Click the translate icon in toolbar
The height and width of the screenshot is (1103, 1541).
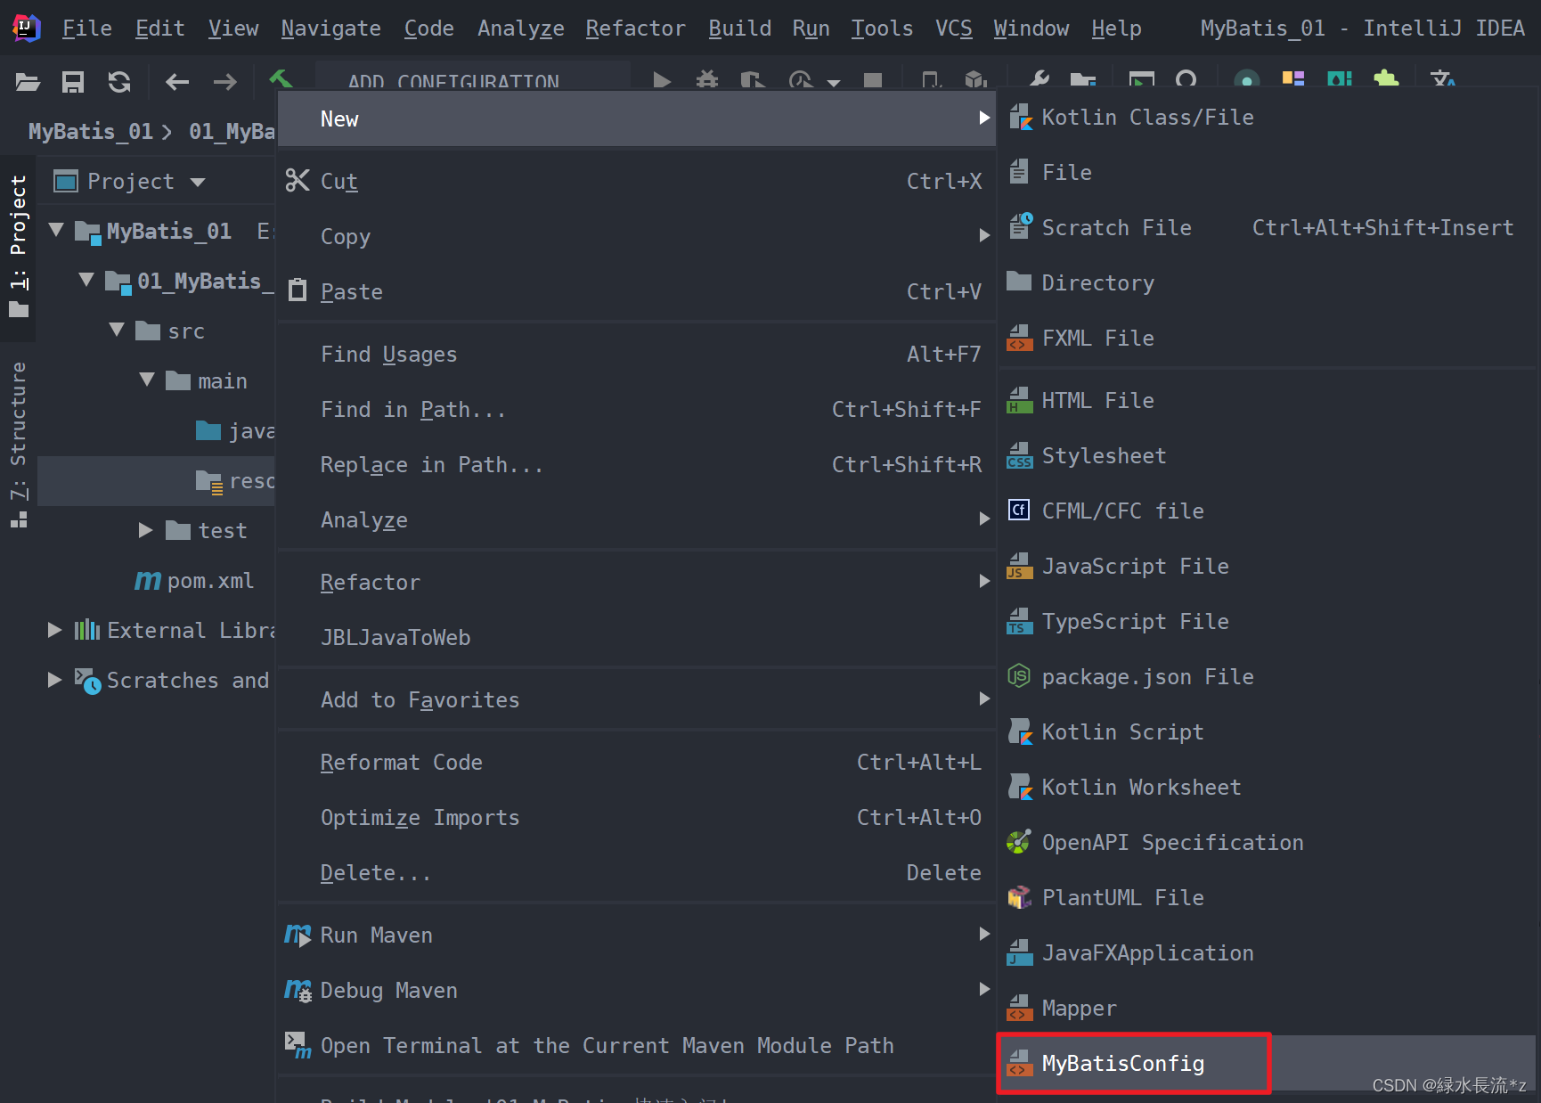(1443, 80)
